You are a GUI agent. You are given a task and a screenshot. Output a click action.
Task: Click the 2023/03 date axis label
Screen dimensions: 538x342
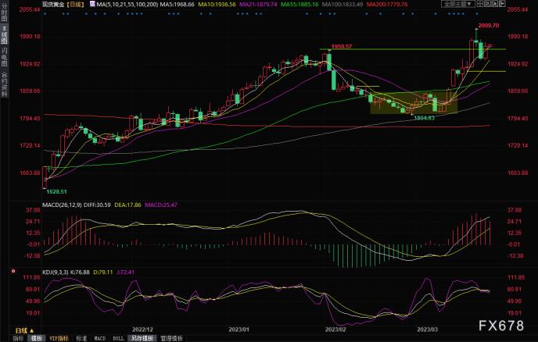(427, 330)
